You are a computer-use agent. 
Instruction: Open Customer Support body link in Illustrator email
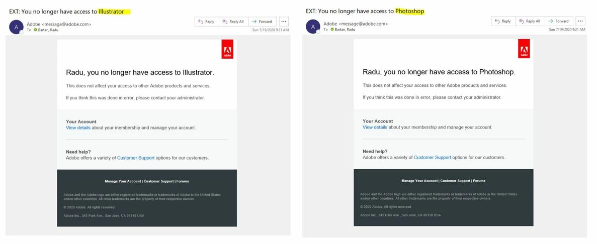(135, 158)
